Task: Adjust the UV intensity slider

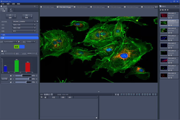Action: click(22, 75)
